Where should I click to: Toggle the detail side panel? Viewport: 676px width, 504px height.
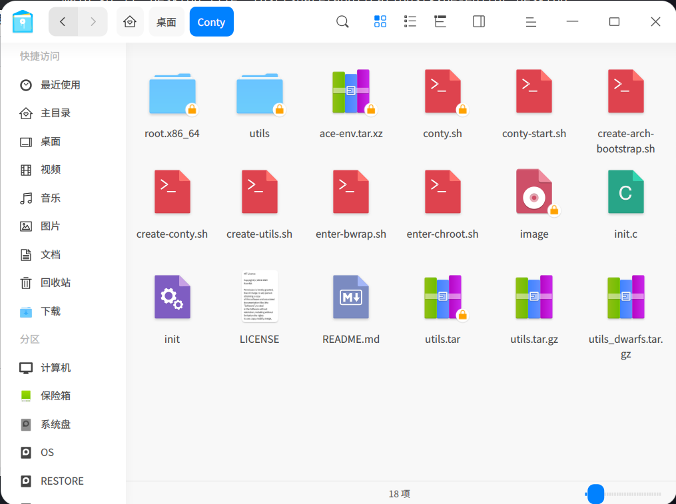pos(479,21)
